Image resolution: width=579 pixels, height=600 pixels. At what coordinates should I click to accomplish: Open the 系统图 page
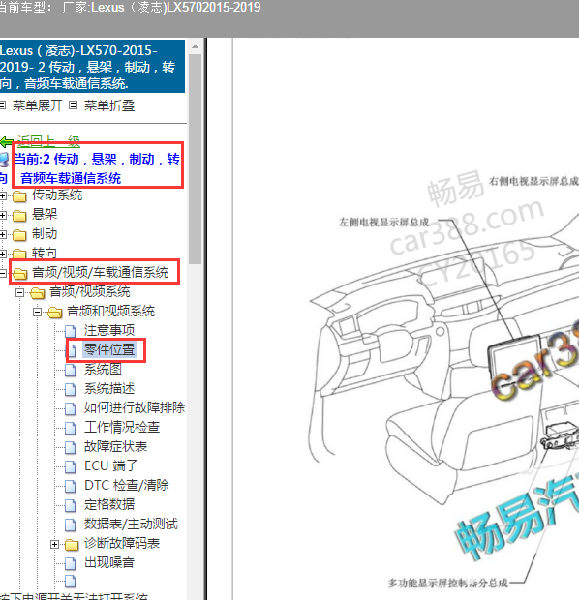pos(103,370)
